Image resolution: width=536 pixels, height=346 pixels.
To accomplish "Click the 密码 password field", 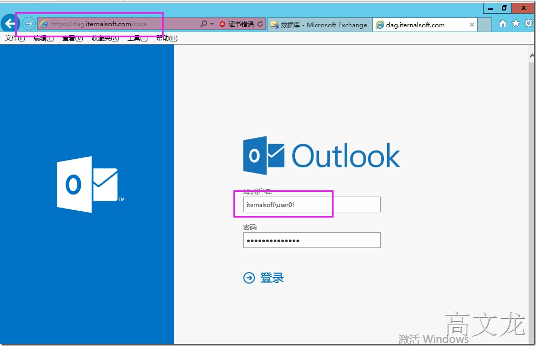I will click(312, 240).
